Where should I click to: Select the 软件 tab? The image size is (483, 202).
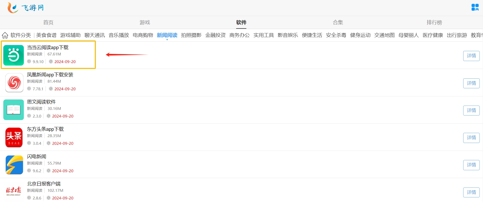pos(241,22)
